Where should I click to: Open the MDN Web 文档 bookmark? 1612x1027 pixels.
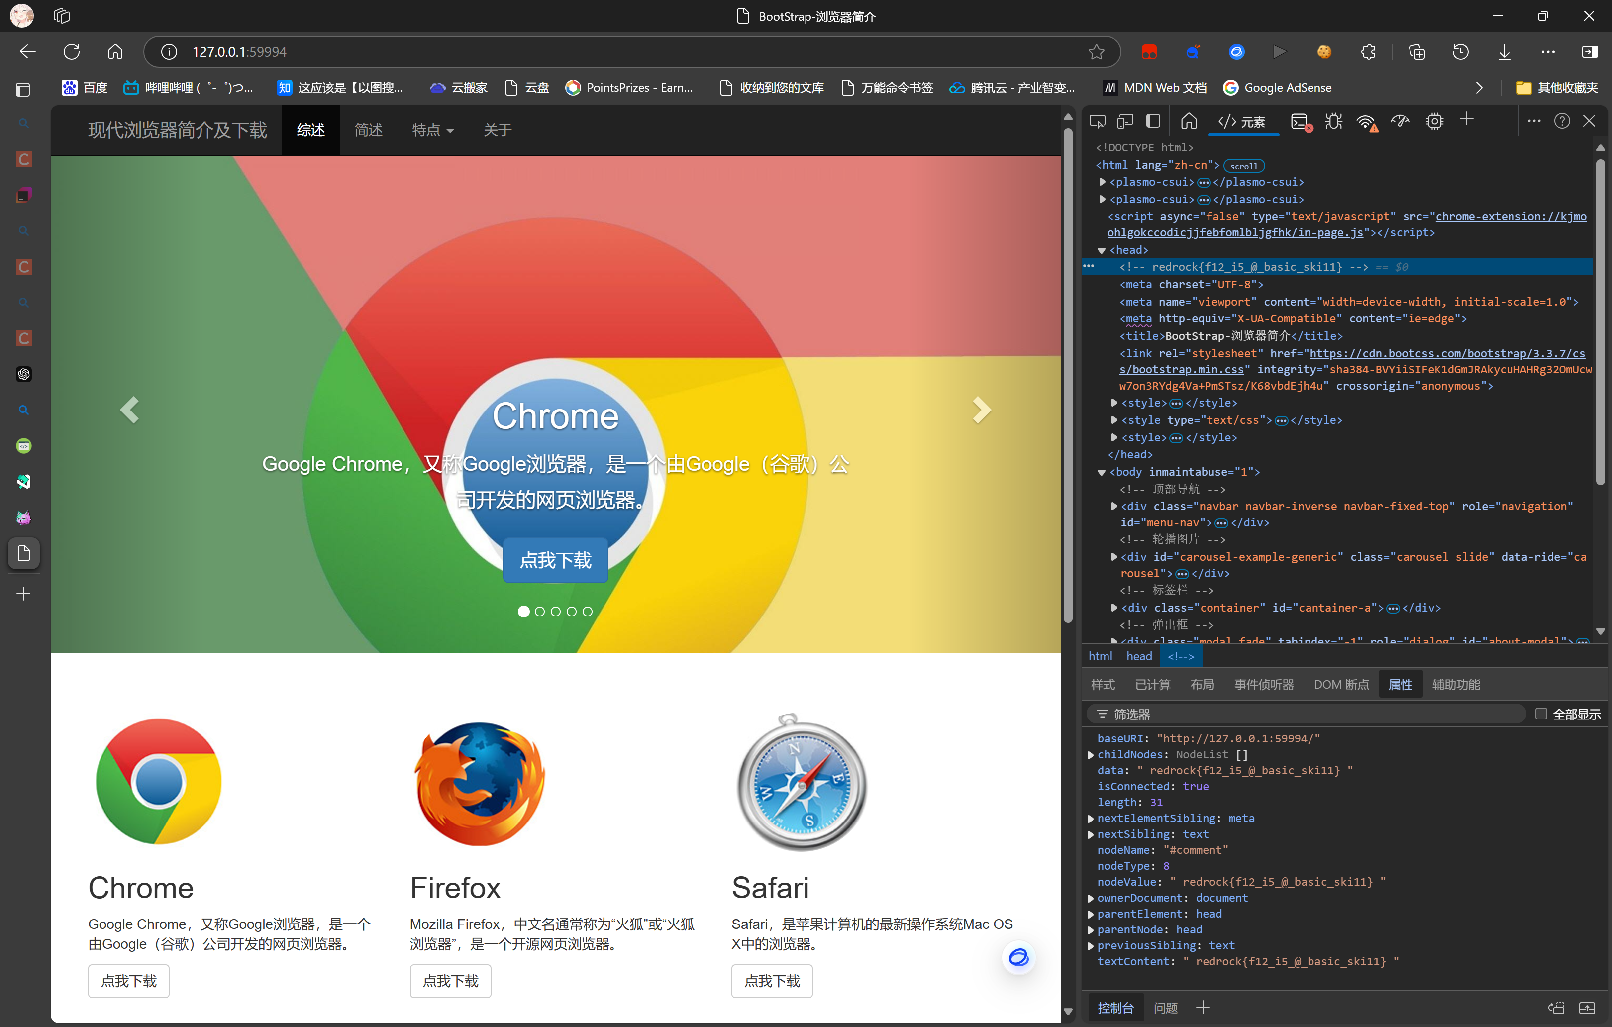(1155, 88)
